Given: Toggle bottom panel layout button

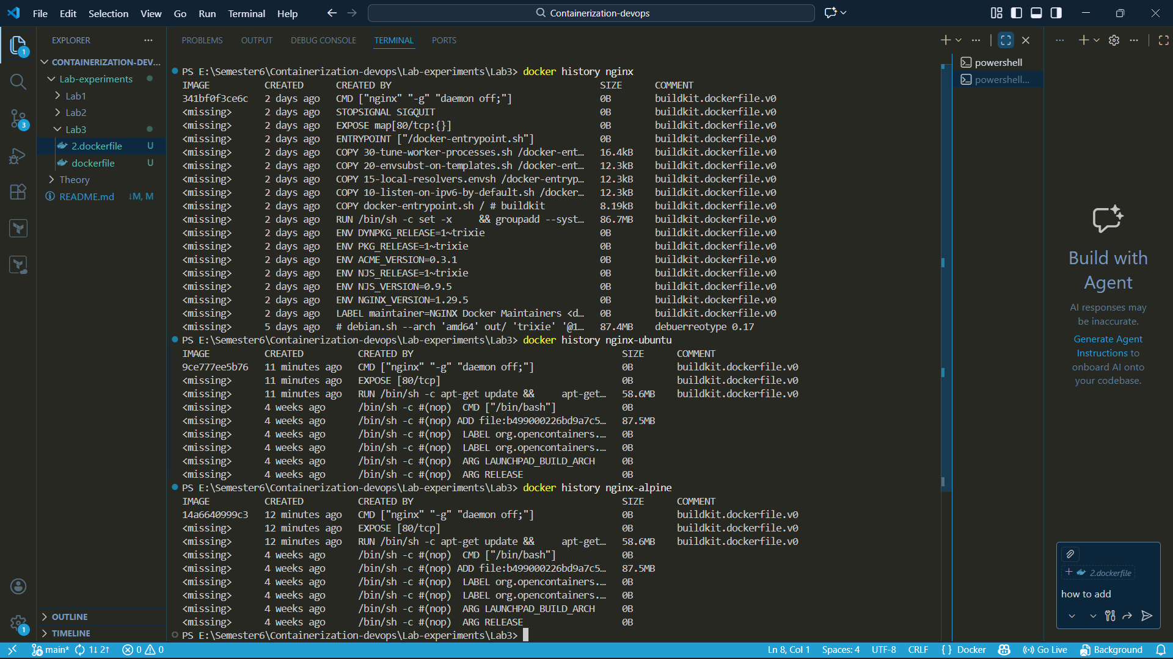Looking at the screenshot, I should click(1037, 13).
